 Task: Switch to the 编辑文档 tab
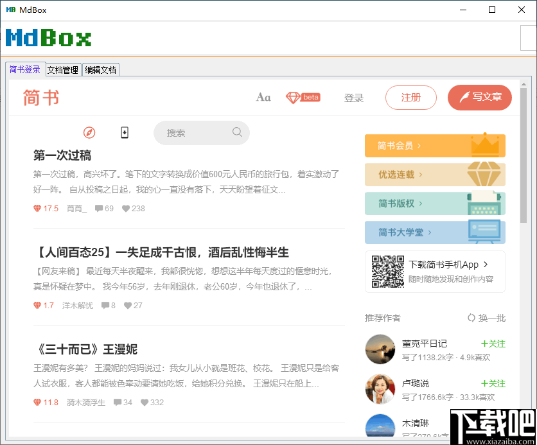point(100,69)
